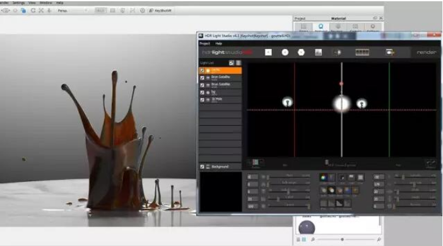
Task: Open the Project menu in HDR Light Studio
Action: [x=205, y=43]
